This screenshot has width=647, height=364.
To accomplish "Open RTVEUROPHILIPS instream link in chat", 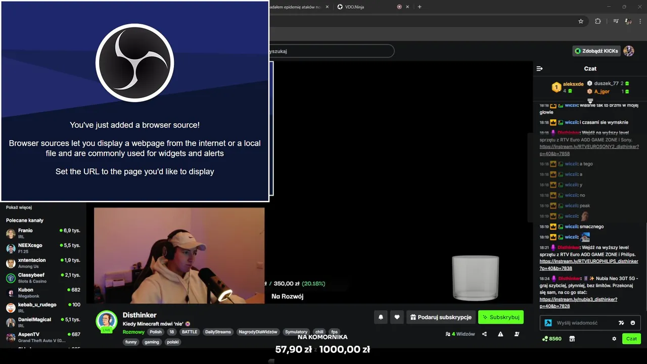I will point(588,265).
